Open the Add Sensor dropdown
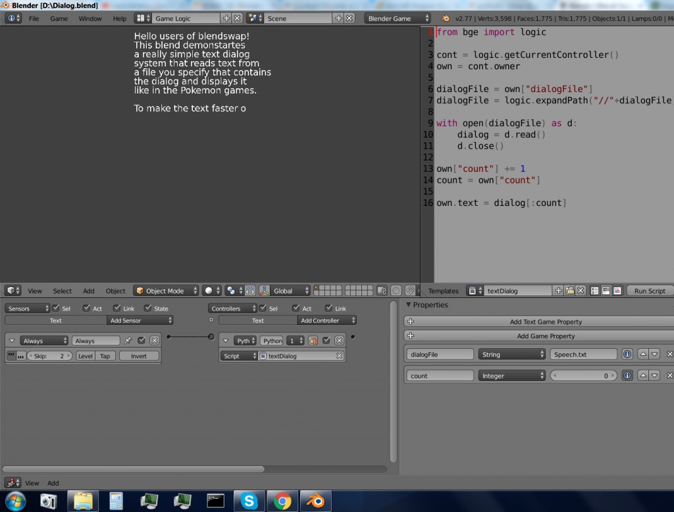Viewport: 674px width, 512px height. point(140,320)
